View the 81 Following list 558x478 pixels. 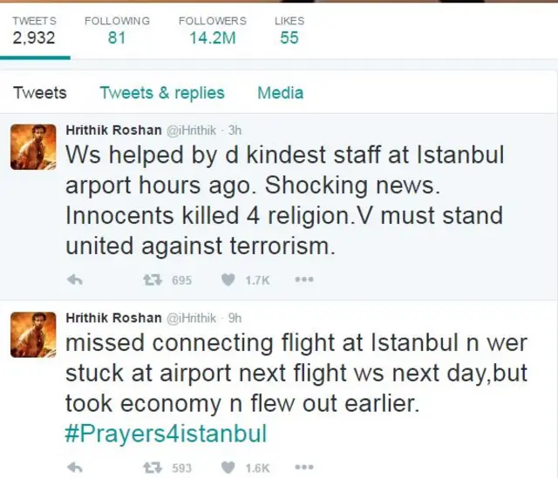point(117,30)
